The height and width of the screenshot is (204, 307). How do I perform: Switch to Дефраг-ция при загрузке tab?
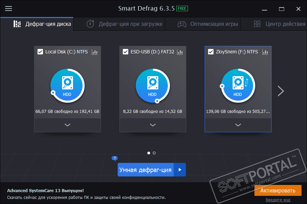tap(119, 24)
